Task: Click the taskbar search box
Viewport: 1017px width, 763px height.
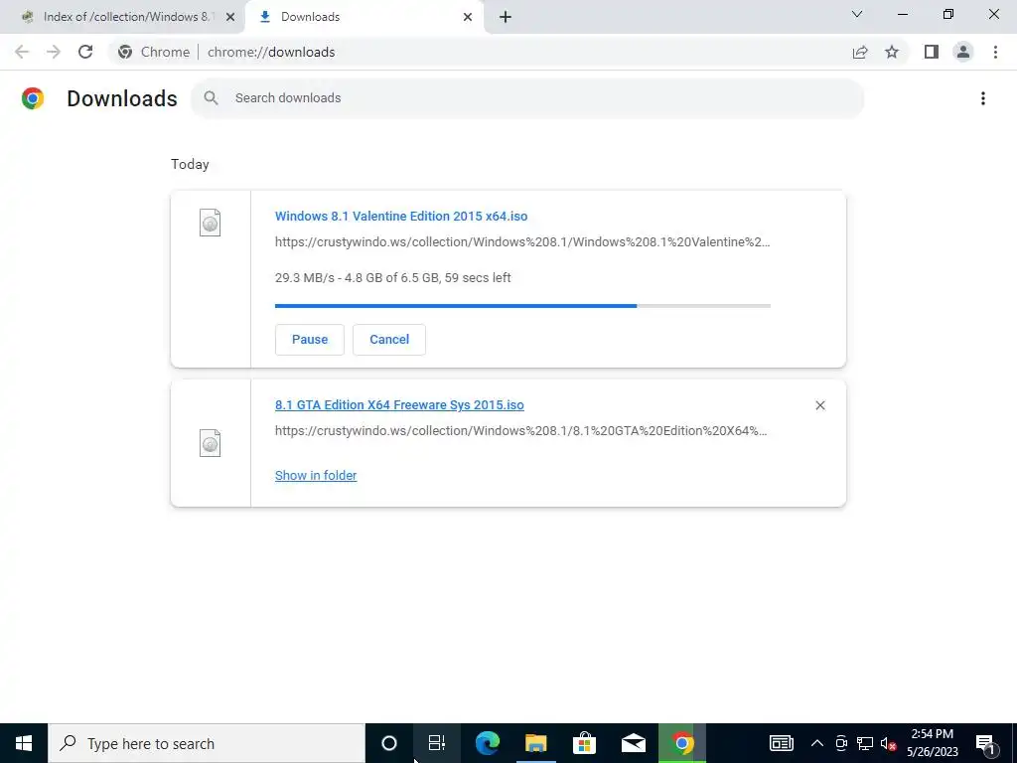Action: [207, 743]
